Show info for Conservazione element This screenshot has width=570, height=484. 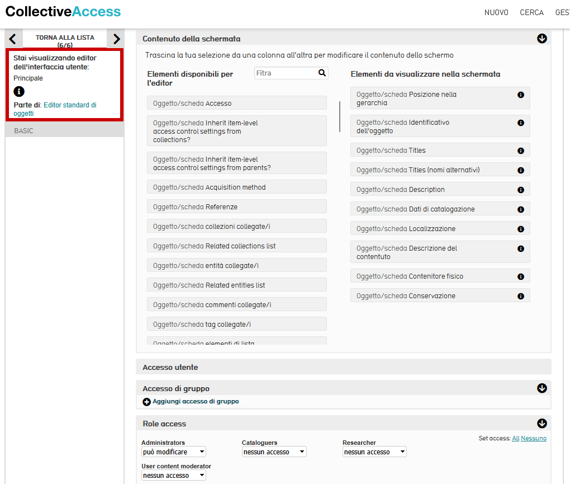pyautogui.click(x=521, y=296)
